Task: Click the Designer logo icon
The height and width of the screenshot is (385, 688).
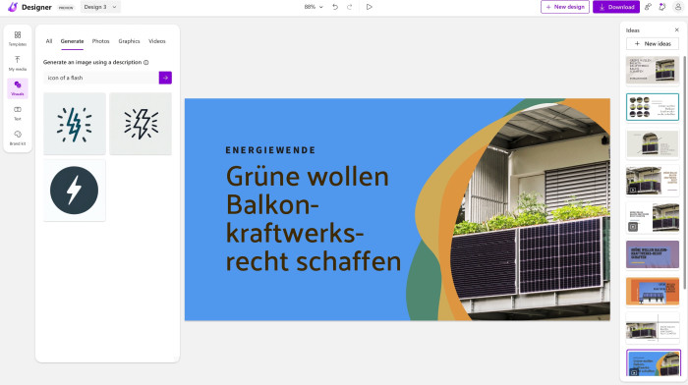Action: click(13, 7)
